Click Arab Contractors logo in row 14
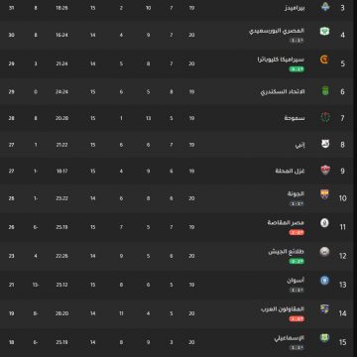357x357 pixels. [x=324, y=309]
